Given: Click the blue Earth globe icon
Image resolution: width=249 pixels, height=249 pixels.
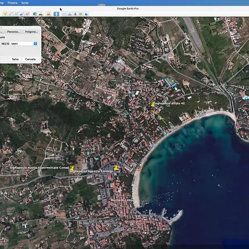Looking at the screenshot, I should [86, 14].
